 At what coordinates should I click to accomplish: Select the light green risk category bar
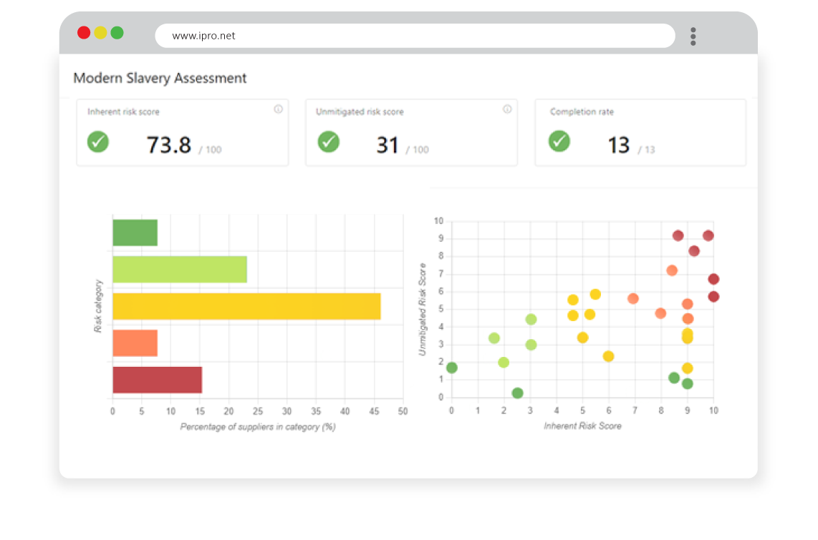click(180, 269)
